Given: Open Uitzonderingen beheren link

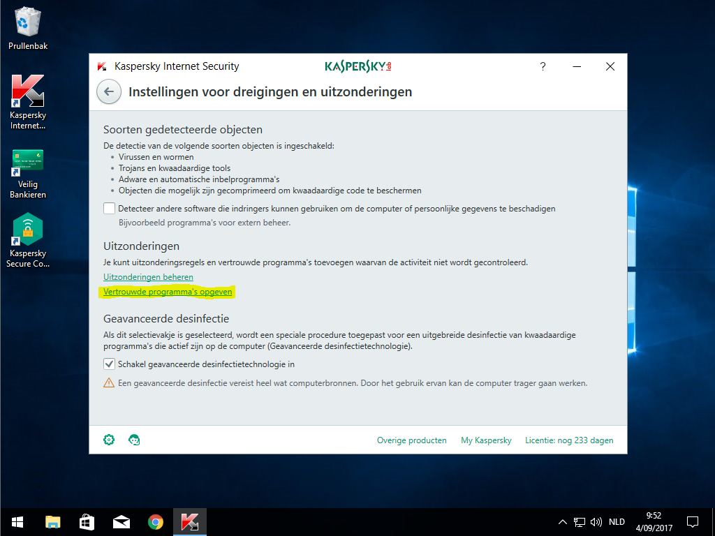Looking at the screenshot, I should point(148,276).
